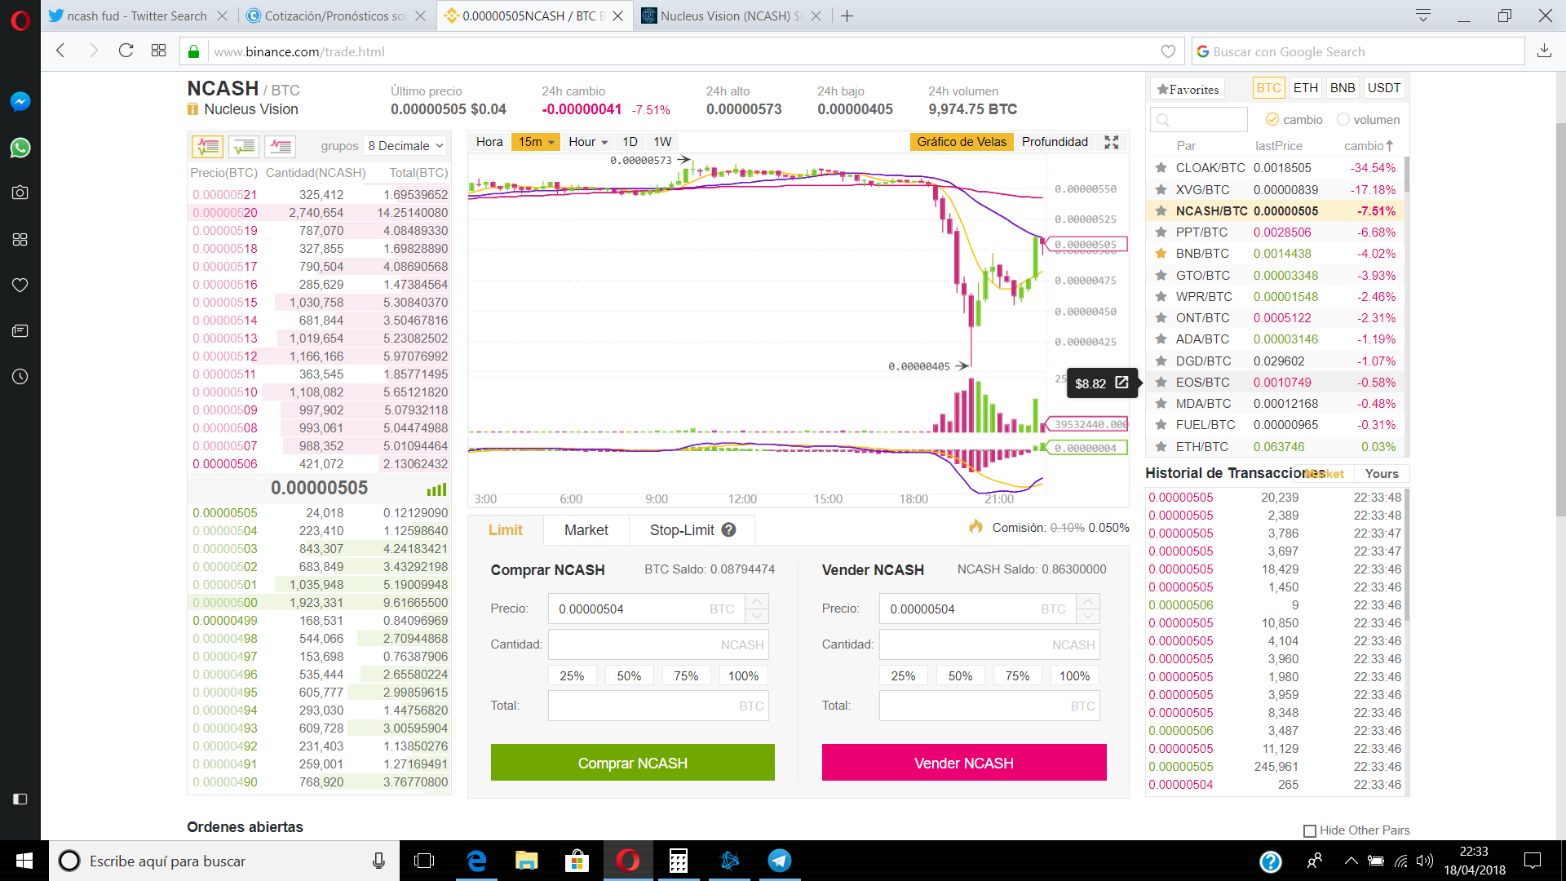Open the Hour interval dropdown

coord(588,142)
